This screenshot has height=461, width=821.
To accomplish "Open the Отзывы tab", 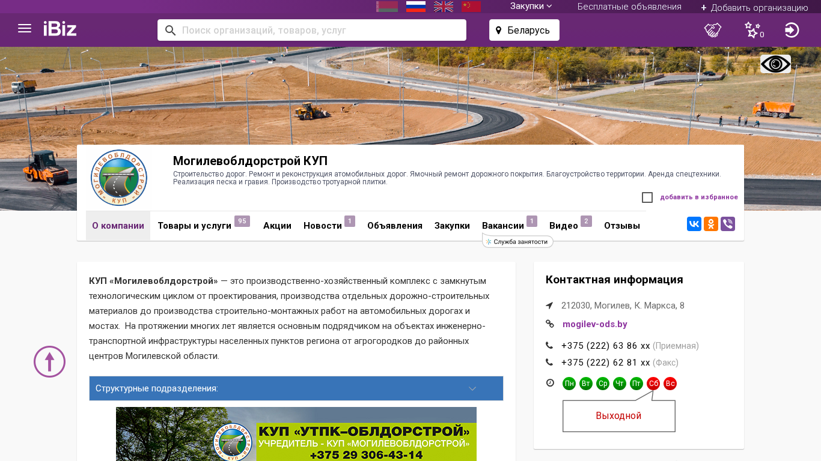I will pyautogui.click(x=622, y=226).
